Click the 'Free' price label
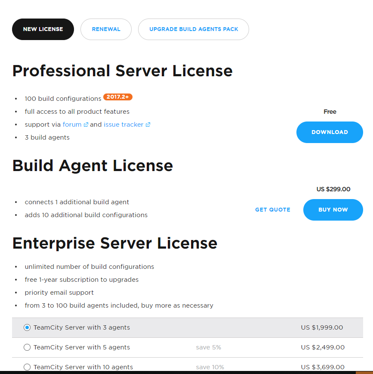Screen dimensions: 373x374 point(330,112)
